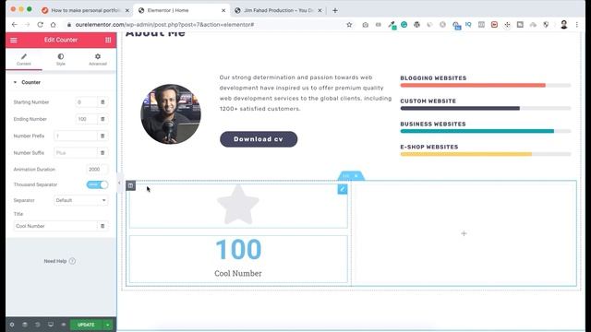Open the Navigator layers icon
This screenshot has height=332, width=591.
click(x=25, y=325)
